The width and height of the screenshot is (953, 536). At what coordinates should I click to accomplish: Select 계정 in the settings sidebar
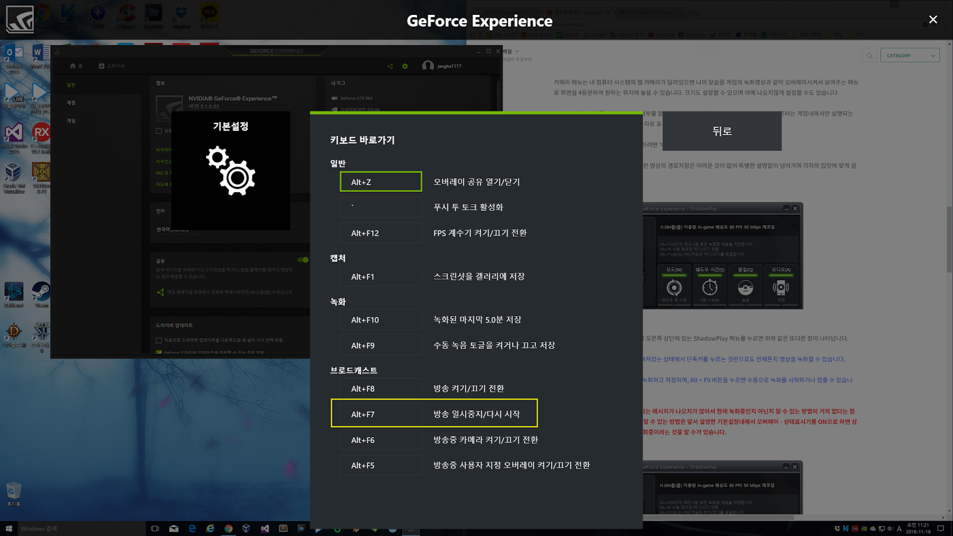click(x=71, y=103)
